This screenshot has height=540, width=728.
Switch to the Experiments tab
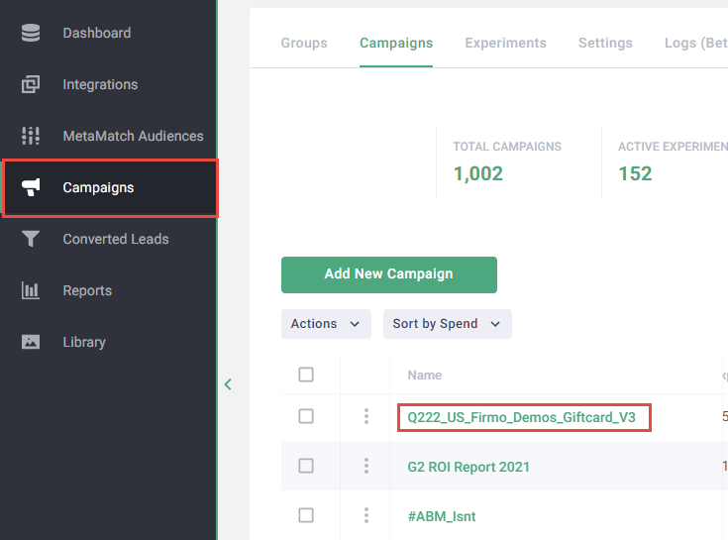(x=505, y=43)
